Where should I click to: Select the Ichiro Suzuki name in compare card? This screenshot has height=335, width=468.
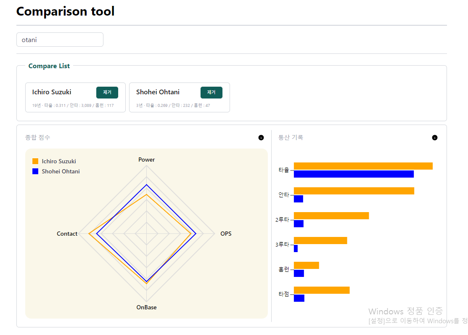[51, 92]
